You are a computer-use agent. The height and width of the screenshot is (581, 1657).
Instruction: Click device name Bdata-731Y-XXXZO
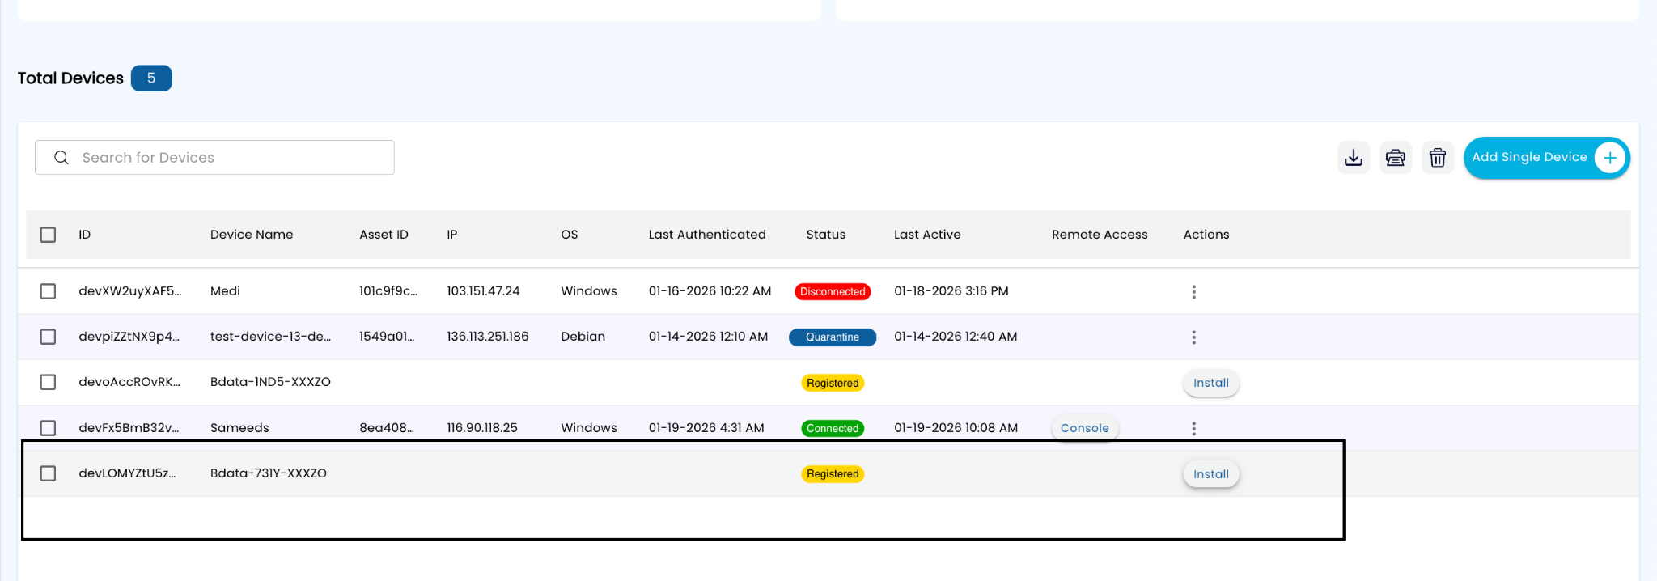pos(269,473)
